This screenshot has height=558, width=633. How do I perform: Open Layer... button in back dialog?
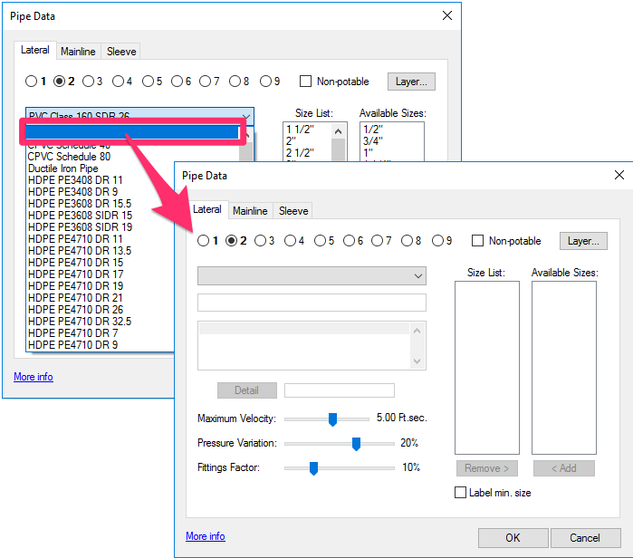(411, 82)
